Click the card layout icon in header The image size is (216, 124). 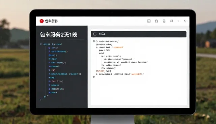pos(171,21)
